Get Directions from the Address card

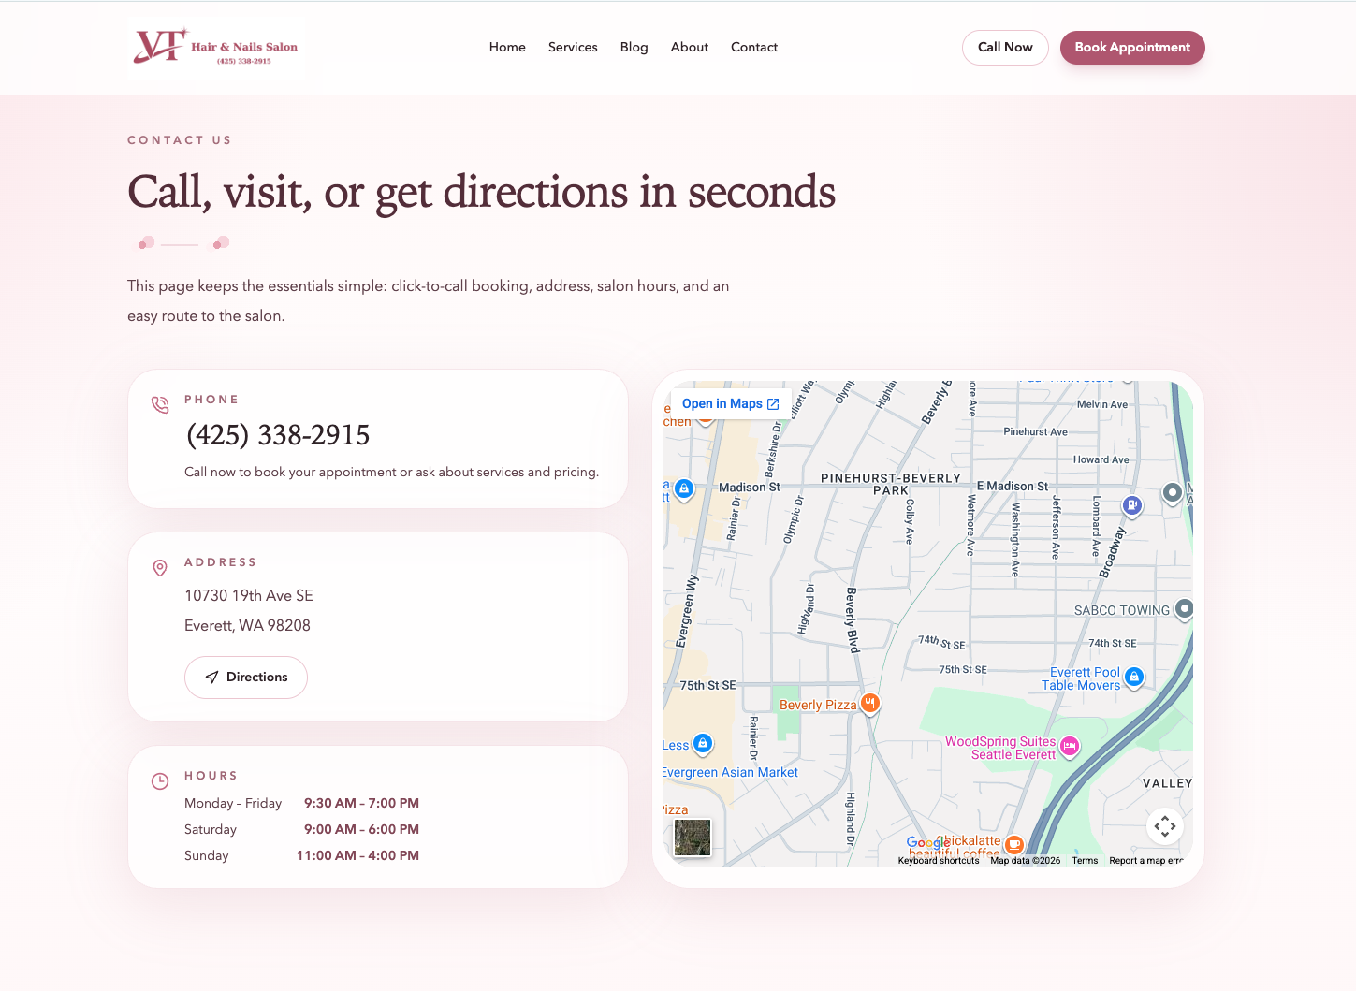click(246, 678)
